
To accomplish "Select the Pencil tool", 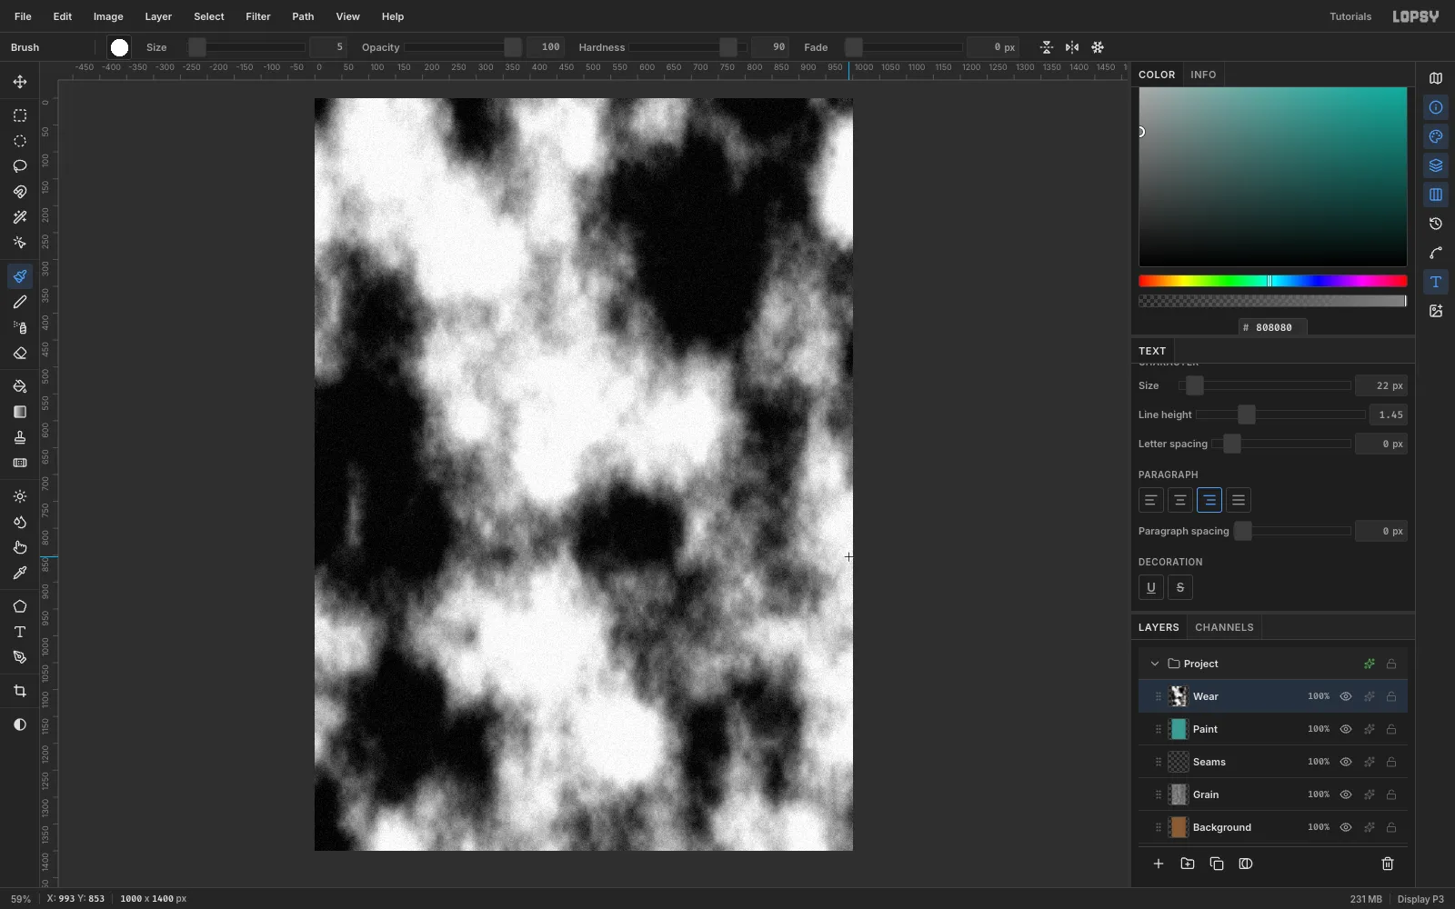I will (x=20, y=302).
